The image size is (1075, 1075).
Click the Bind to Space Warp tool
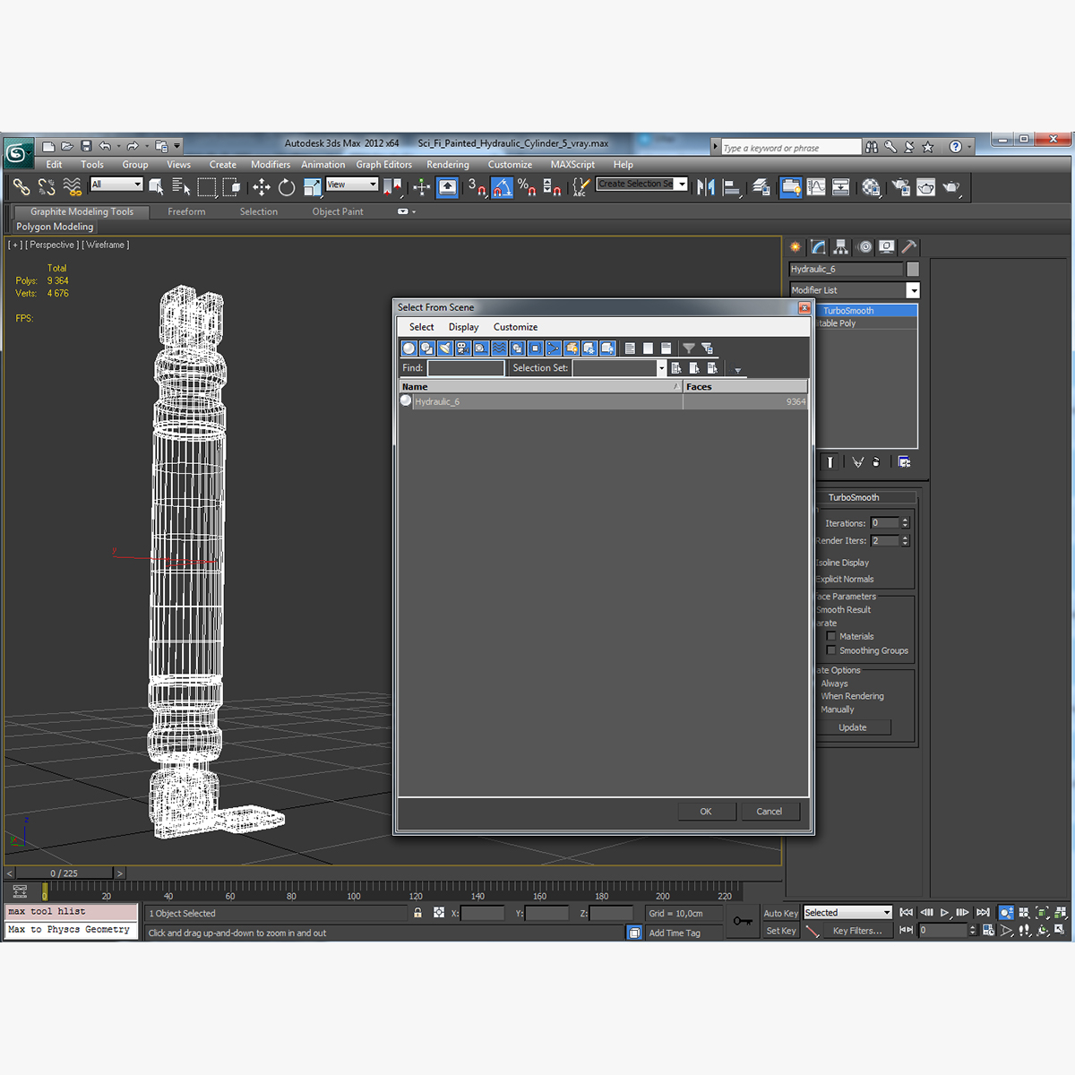(73, 186)
